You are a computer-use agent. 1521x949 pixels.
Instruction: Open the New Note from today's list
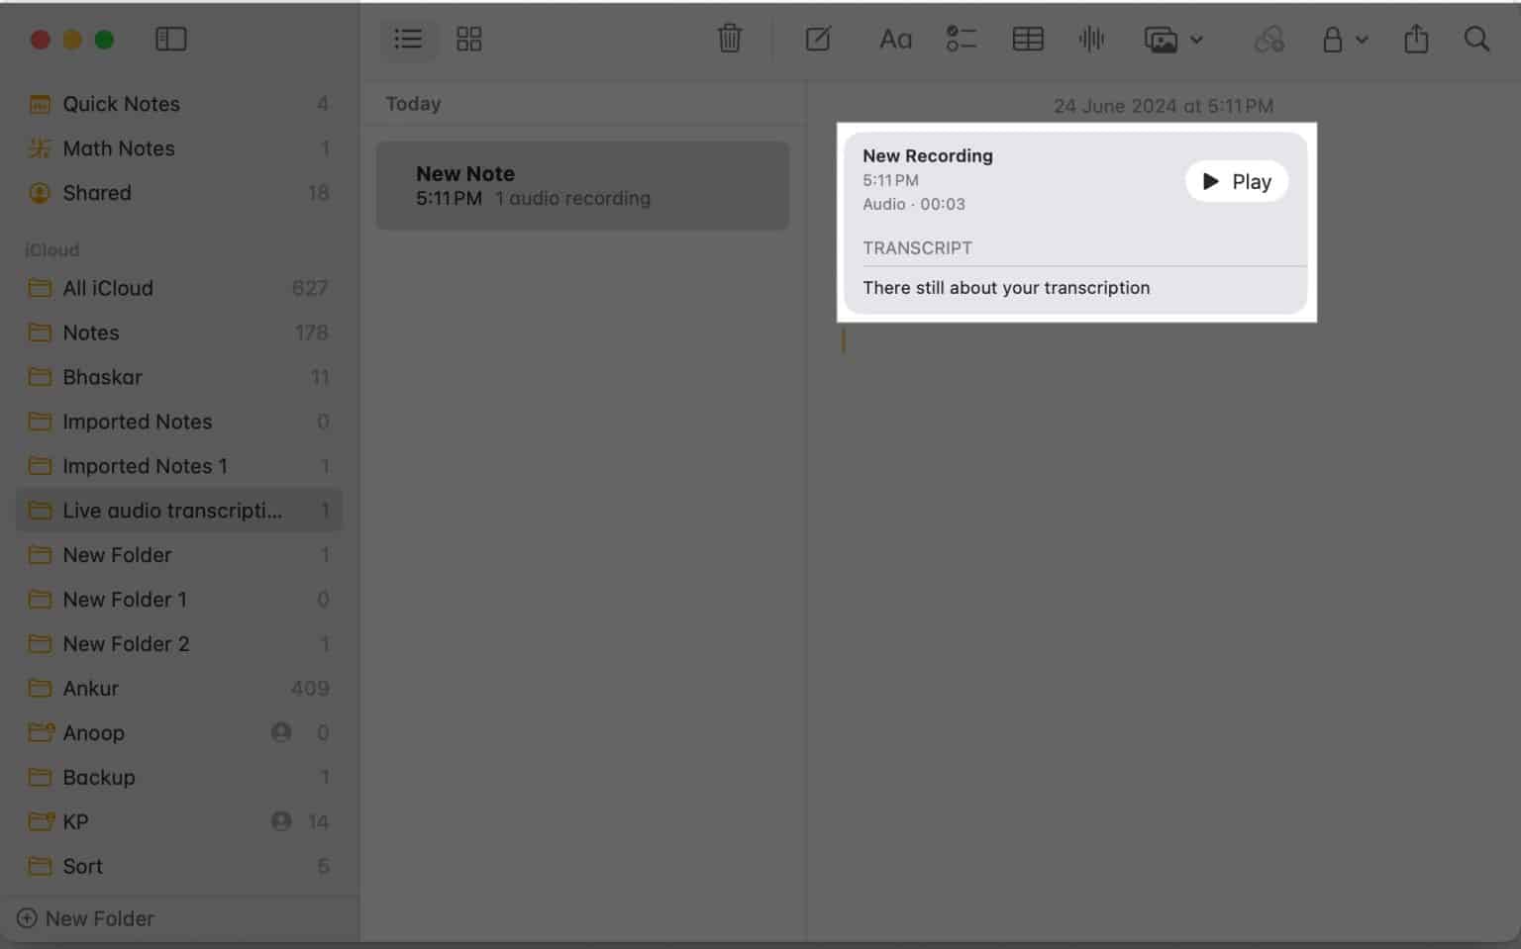click(582, 185)
